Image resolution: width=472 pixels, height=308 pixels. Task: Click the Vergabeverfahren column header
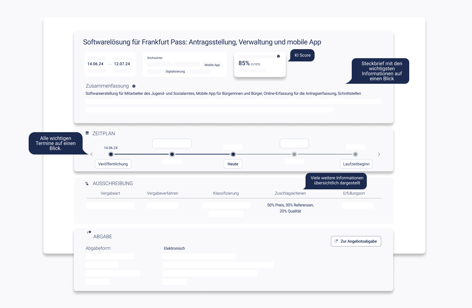[163, 193]
